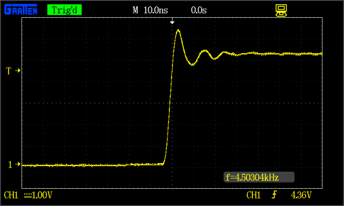Screen dimensions: 344x206
Task: Click the f=4.50304kHz frequency readout box
Action: (x=259, y=177)
